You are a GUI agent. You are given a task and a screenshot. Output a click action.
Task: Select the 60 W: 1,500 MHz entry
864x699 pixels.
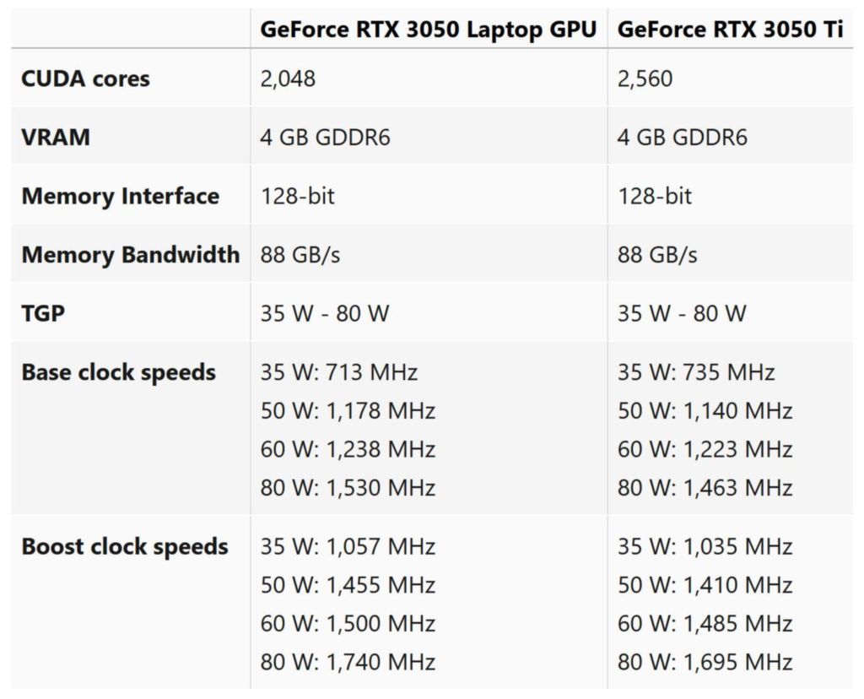(x=348, y=624)
